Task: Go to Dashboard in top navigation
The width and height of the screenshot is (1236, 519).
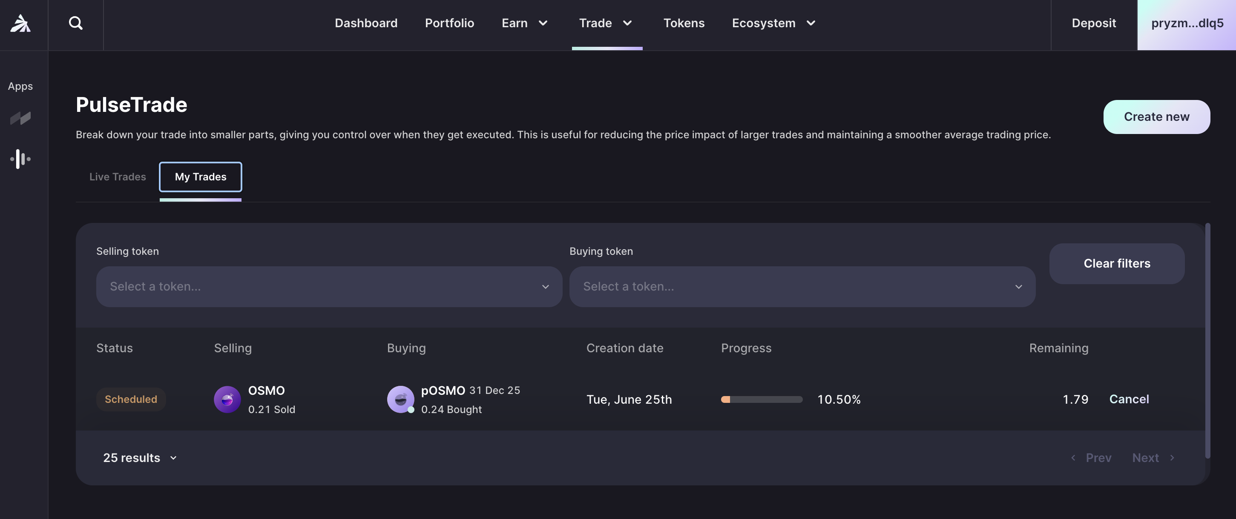Action: (x=366, y=23)
